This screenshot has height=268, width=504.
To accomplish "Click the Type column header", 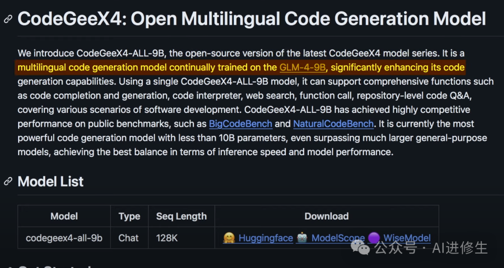I will click(x=129, y=216).
